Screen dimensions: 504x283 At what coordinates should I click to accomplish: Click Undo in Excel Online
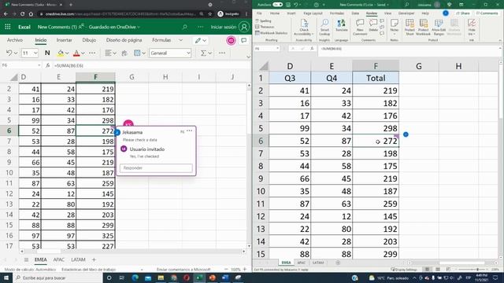(x=9, y=53)
